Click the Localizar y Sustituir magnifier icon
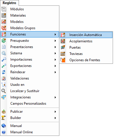The image size is (117, 139). [x=4, y=91]
